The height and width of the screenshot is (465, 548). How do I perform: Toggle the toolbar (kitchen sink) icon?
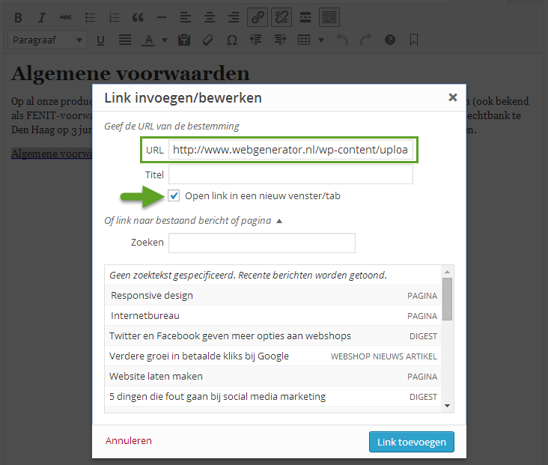tap(329, 17)
